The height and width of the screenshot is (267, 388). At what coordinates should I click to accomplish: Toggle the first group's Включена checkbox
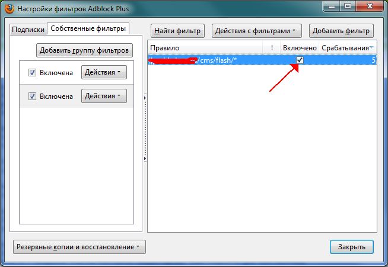click(x=32, y=73)
